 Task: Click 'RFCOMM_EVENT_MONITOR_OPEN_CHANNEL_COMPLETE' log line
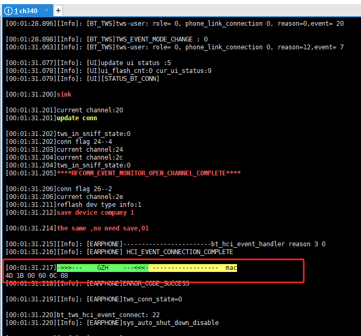(x=123, y=173)
